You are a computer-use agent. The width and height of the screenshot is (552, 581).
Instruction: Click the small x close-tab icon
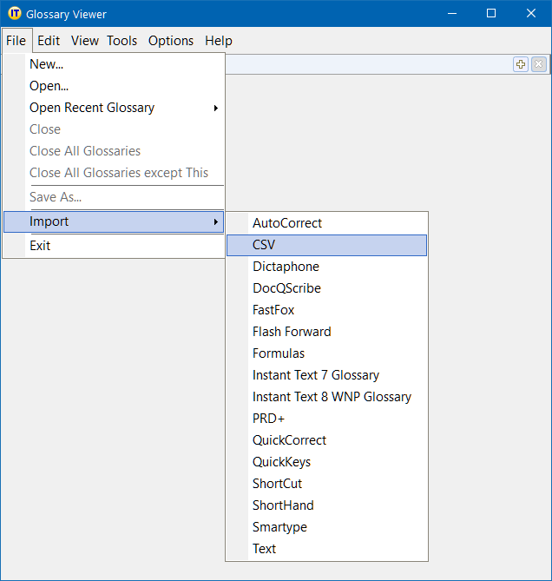[x=539, y=64]
